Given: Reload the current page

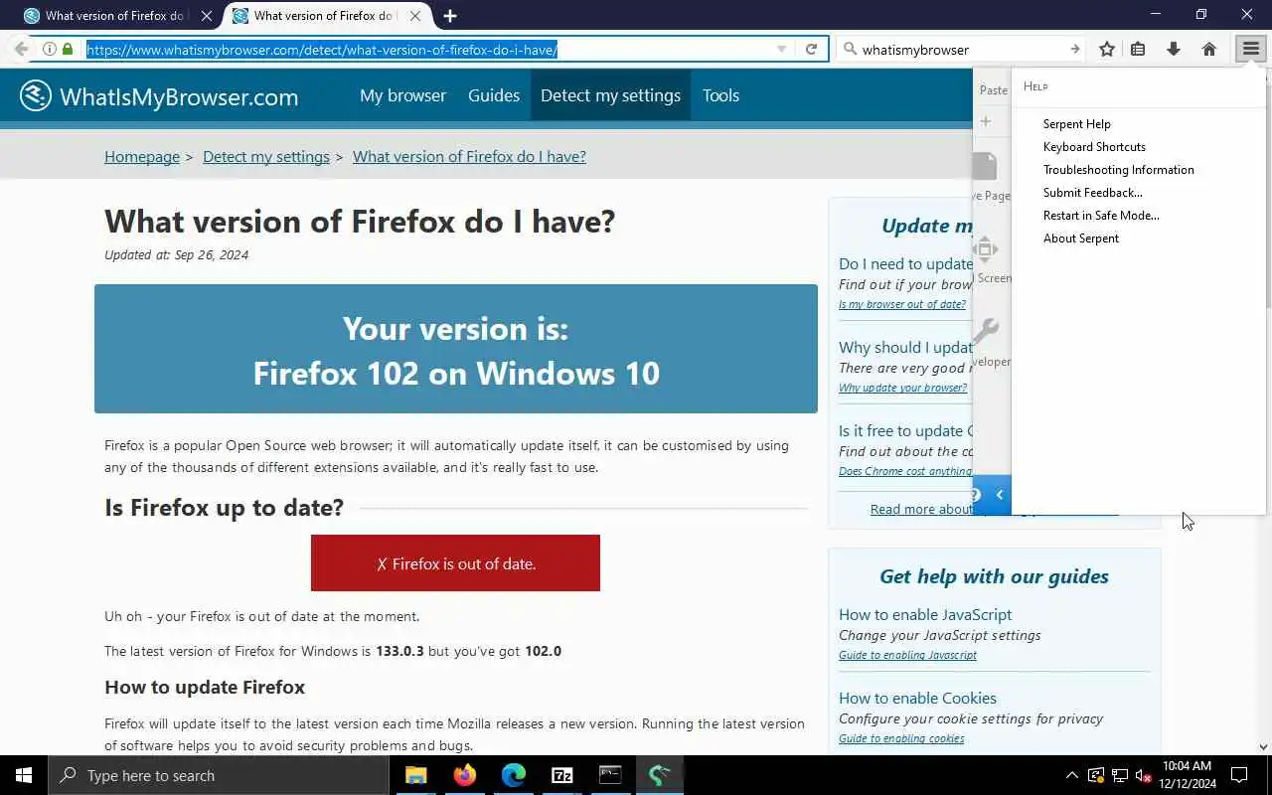Looking at the screenshot, I should click(x=812, y=49).
